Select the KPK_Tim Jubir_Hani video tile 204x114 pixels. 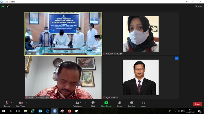(x=141, y=34)
